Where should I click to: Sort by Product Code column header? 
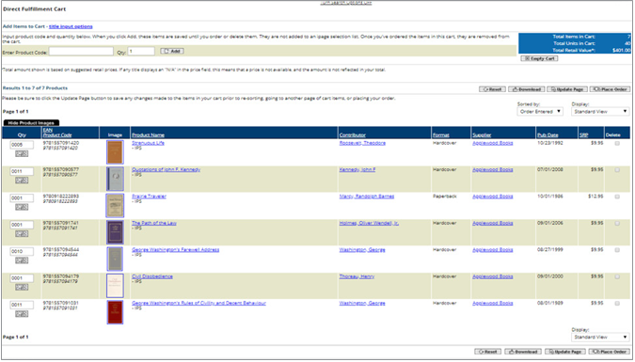click(x=57, y=135)
